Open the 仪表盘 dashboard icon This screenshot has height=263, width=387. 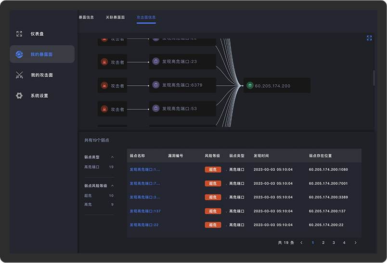coord(19,34)
